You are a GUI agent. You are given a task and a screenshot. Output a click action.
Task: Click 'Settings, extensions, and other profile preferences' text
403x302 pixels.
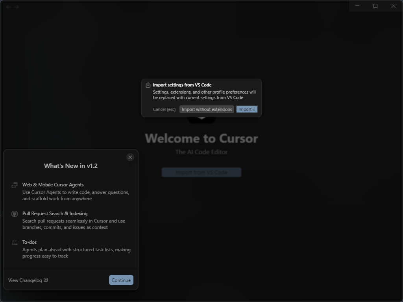coord(204,95)
